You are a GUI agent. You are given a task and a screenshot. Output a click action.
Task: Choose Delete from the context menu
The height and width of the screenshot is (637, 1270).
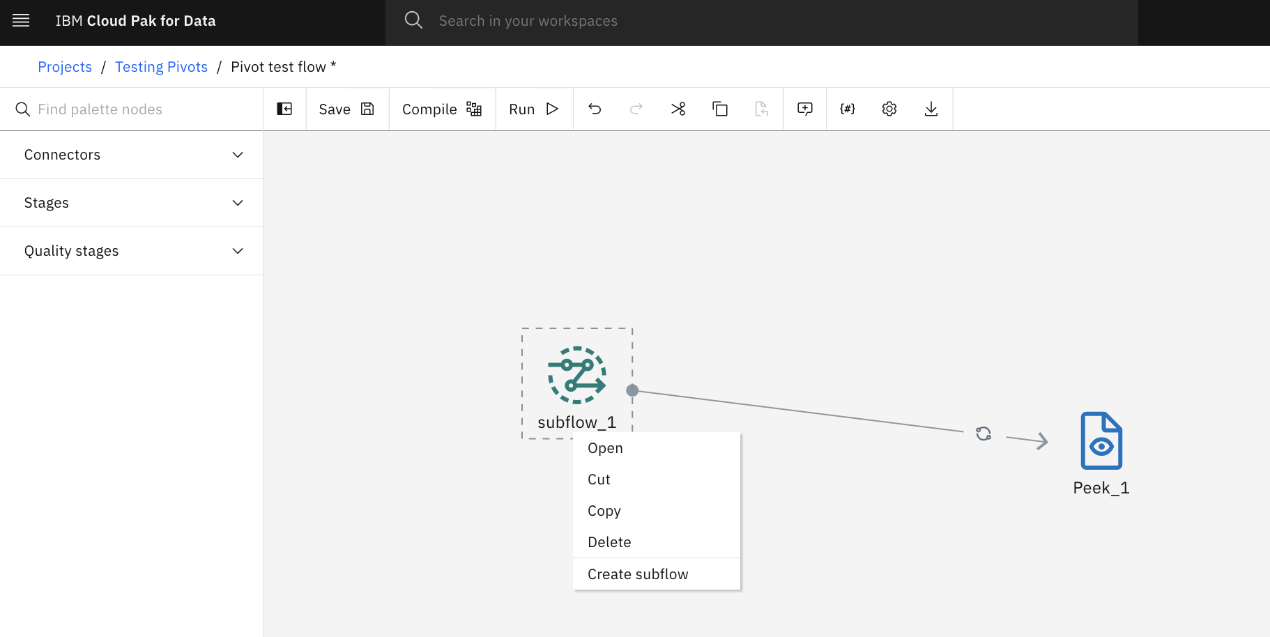657,542
